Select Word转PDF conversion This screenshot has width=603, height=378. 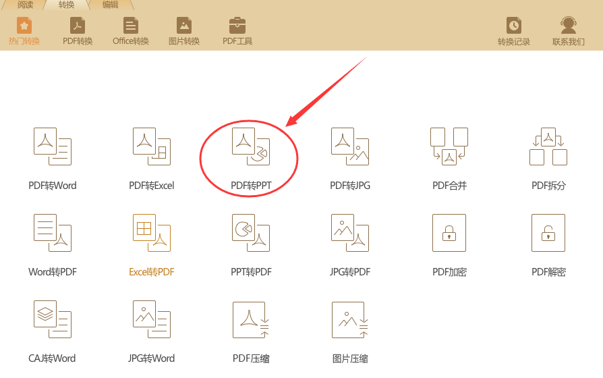[x=53, y=245]
